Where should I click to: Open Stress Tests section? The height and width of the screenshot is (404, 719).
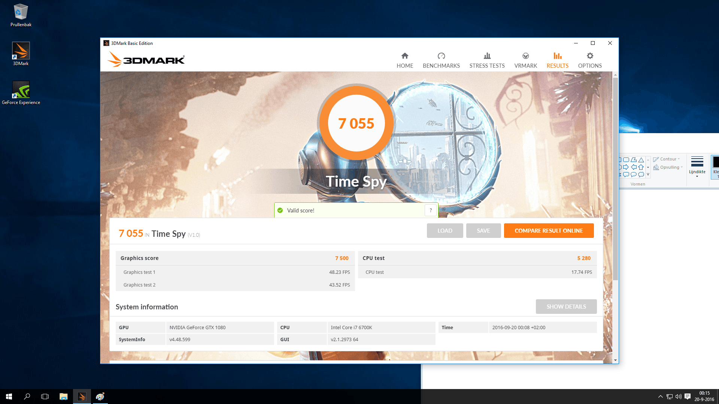487,61
